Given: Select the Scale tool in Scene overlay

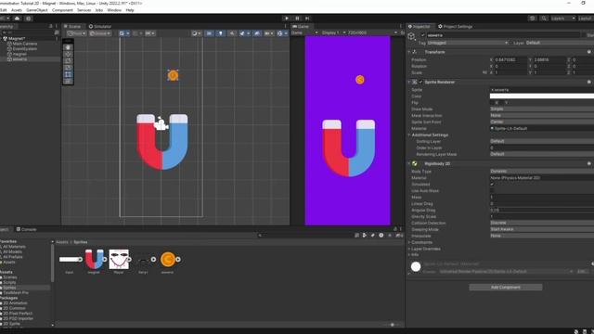Looking at the screenshot, I should click(68, 68).
